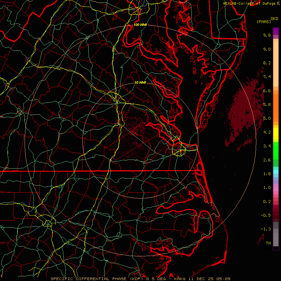
Task: Click the 100 NMI range ring label
Action: pos(140,25)
